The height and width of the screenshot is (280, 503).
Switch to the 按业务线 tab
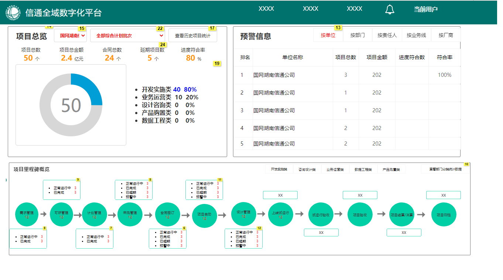pyautogui.click(x=417, y=35)
